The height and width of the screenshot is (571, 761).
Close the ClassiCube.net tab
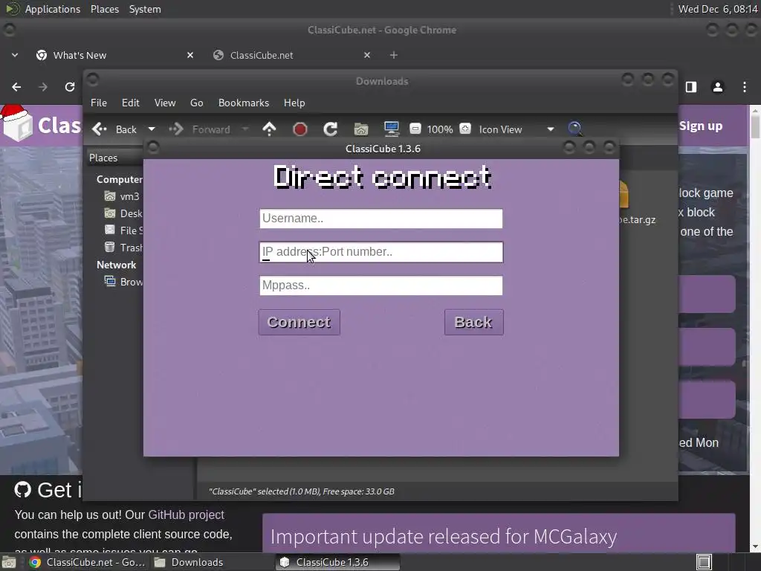point(367,55)
